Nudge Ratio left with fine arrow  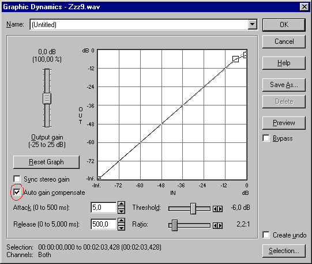click(x=215, y=225)
